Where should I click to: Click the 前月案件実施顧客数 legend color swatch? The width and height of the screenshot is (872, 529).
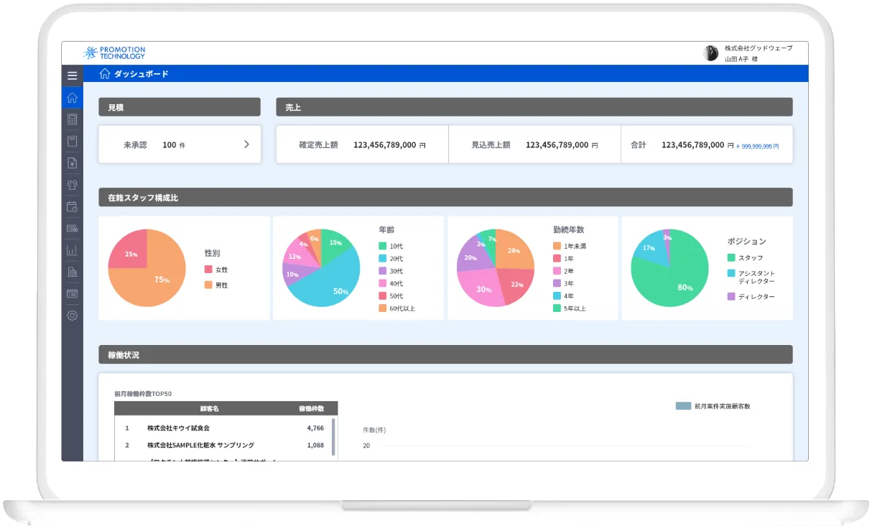[683, 406]
